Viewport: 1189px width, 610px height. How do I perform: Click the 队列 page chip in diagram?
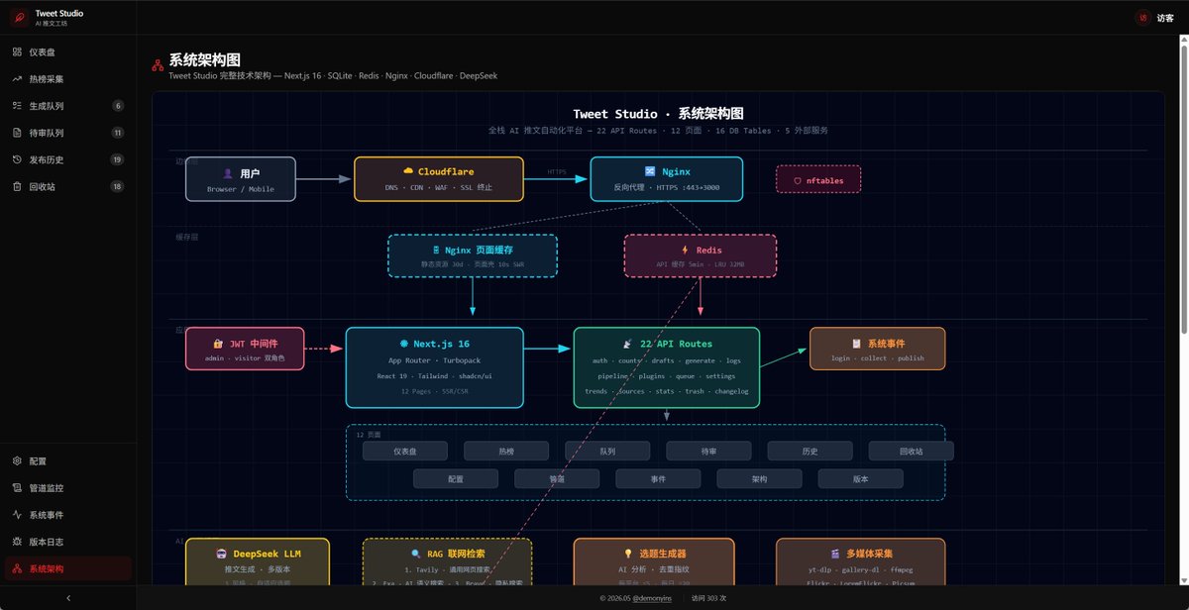tap(607, 451)
